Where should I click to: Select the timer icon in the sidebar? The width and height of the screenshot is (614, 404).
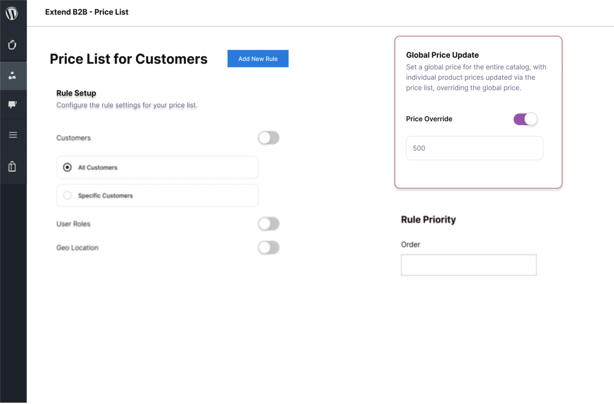pyautogui.click(x=13, y=45)
